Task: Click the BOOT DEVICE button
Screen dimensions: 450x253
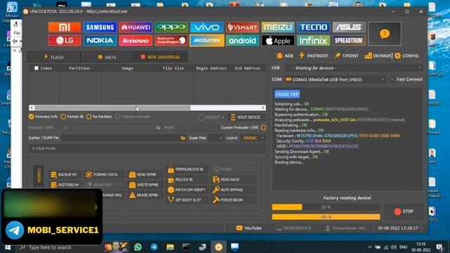Action: coord(246,117)
